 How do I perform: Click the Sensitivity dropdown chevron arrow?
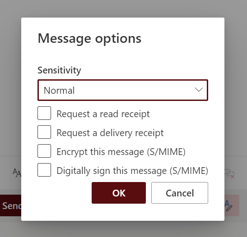[x=199, y=90]
